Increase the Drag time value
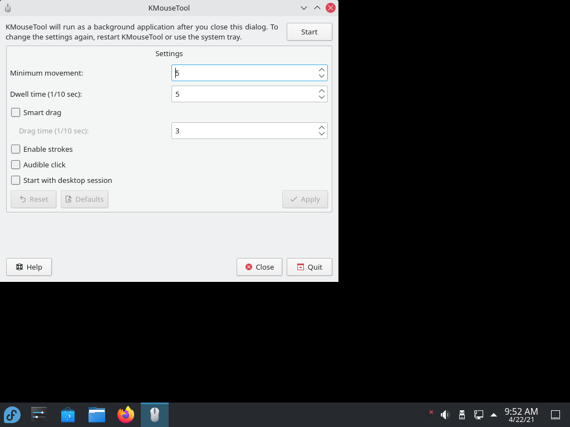Viewport: 570px width, 427px height. [321, 127]
